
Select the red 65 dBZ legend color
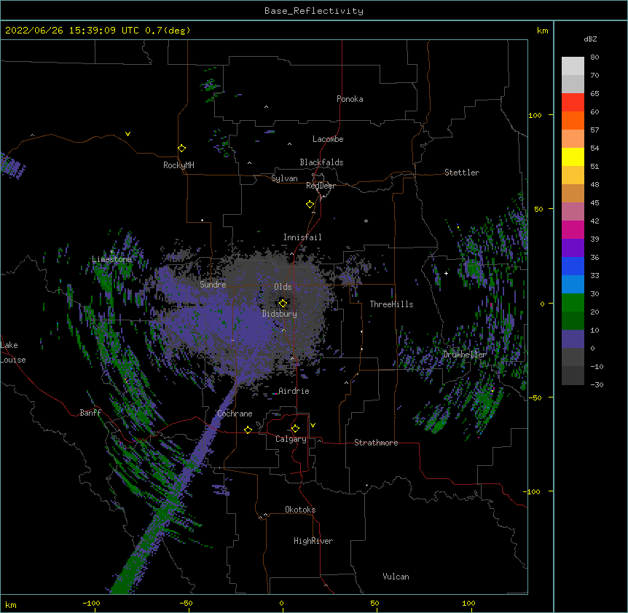(573, 103)
